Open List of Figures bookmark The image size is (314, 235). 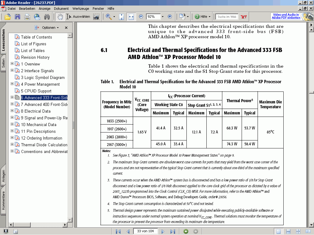(34, 44)
